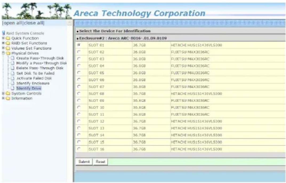Open Modify a Pass-Through Disk
Screen dimensions: 286x183
tap(41, 63)
